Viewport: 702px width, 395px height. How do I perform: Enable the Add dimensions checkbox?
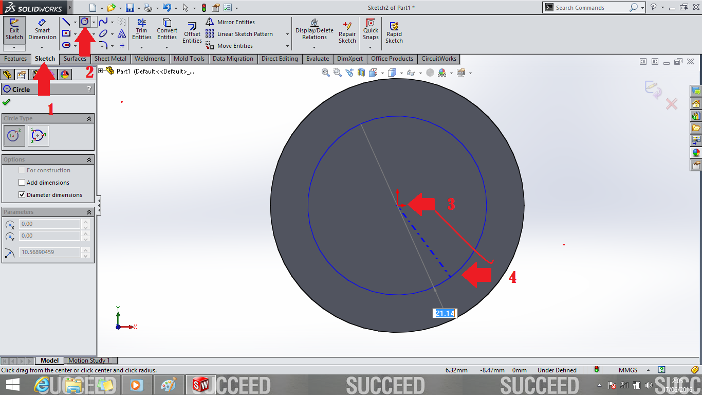click(x=22, y=182)
